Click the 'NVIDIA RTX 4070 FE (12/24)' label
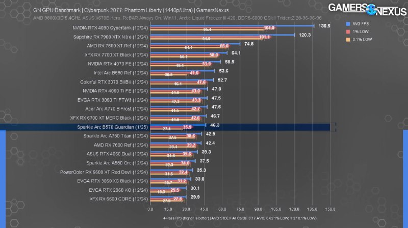Viewport: 408px width, 228px height. (x=118, y=64)
